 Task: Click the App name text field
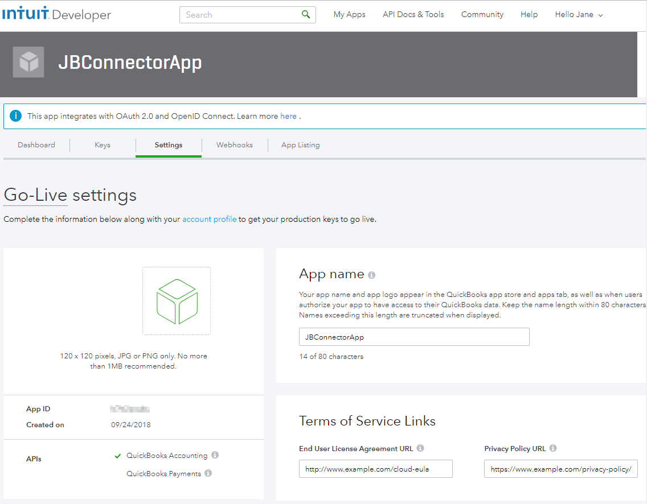coord(414,337)
